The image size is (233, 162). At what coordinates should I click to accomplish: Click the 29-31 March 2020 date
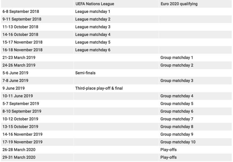tap(19, 157)
